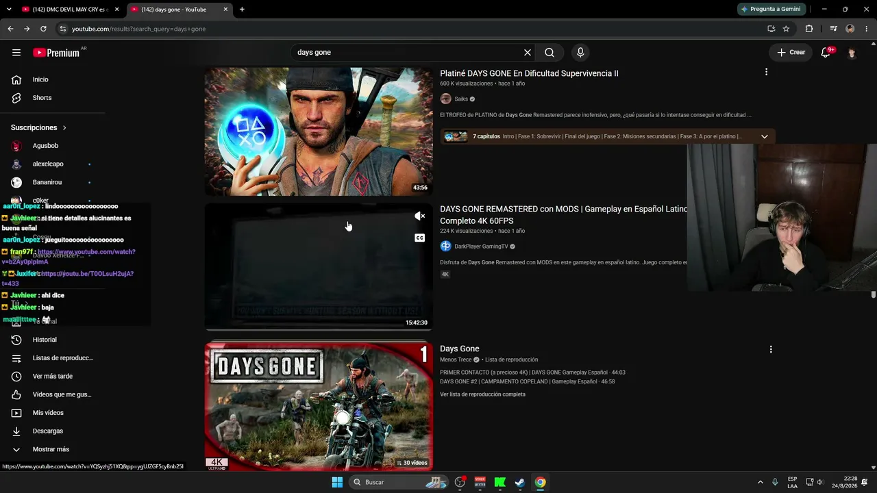Bookmark this page with the star

[x=786, y=29]
